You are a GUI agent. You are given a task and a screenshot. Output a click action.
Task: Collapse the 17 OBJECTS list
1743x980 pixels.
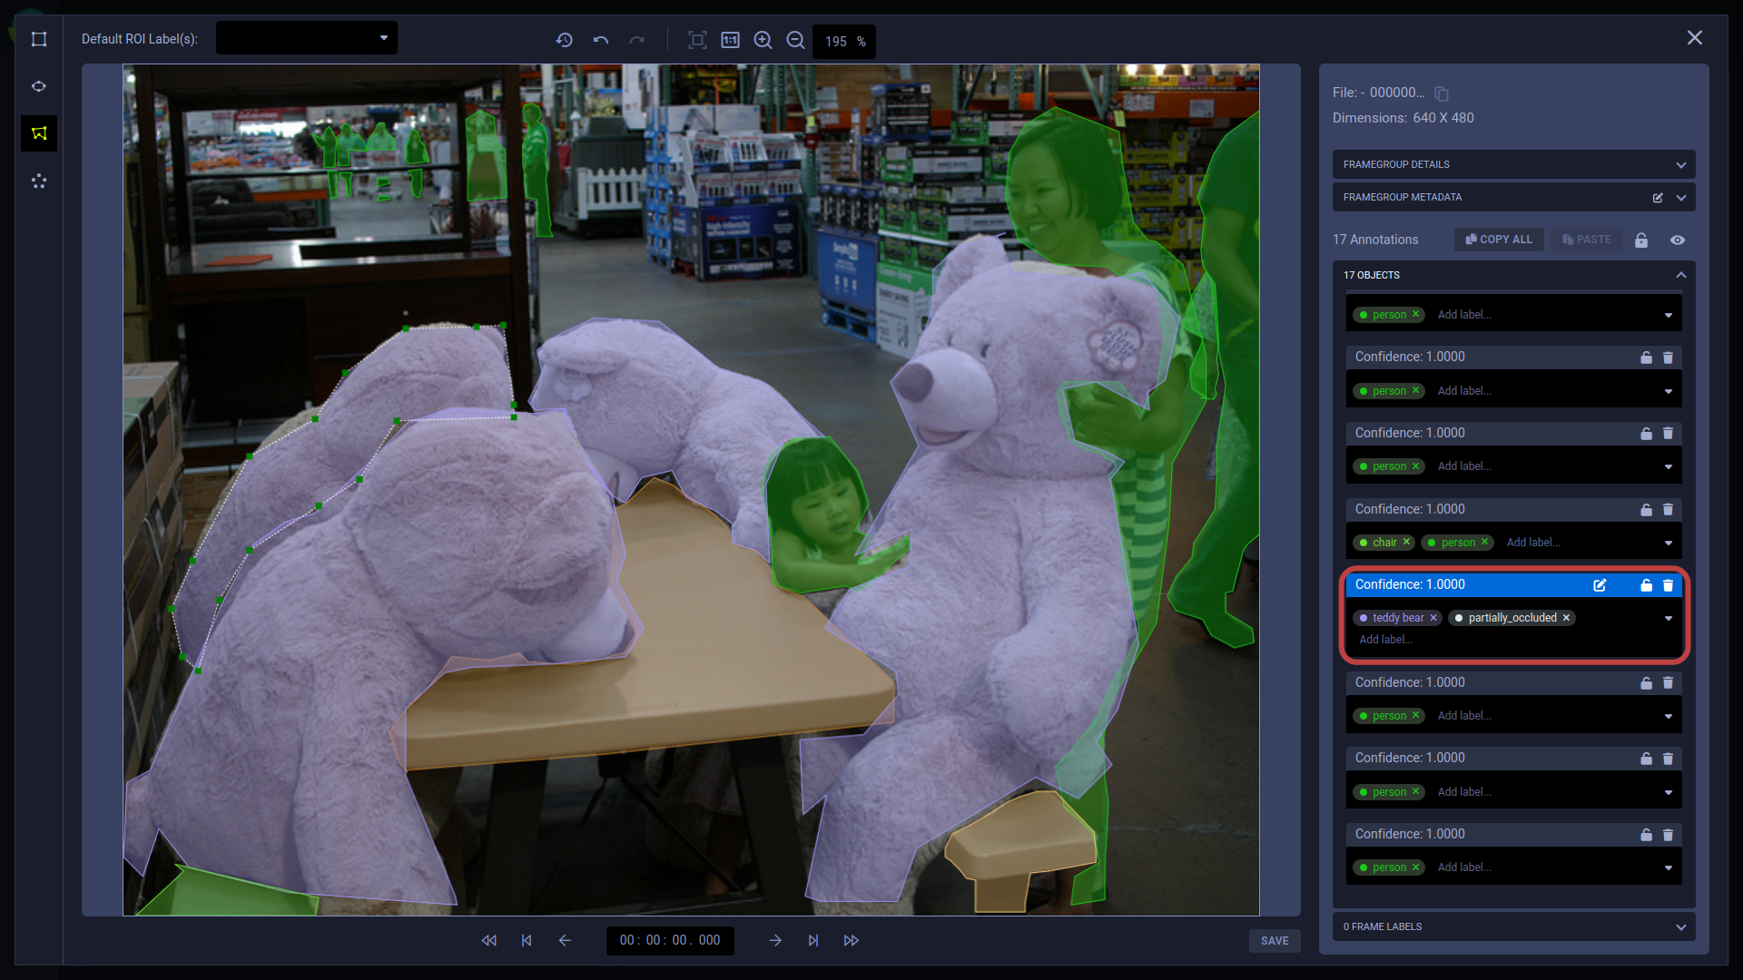[x=1679, y=274]
